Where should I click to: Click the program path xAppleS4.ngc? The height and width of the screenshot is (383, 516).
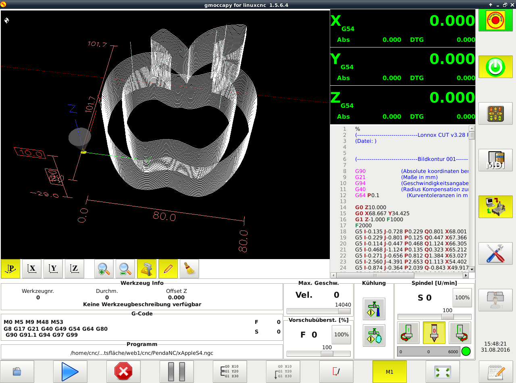point(142,353)
